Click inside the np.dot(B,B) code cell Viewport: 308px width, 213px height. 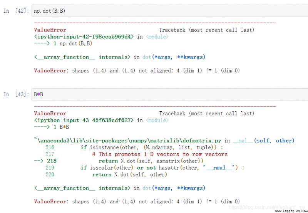170,11
